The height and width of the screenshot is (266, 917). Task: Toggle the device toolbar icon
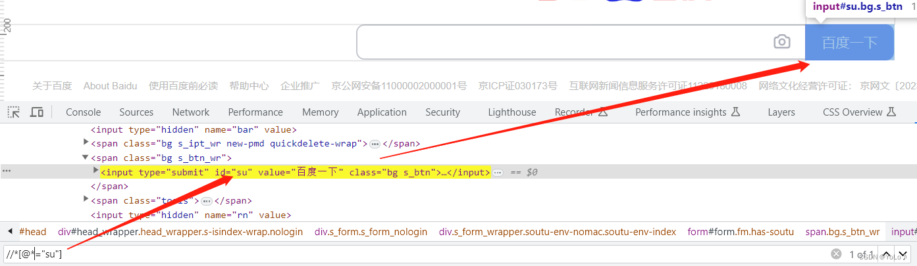[x=37, y=112]
